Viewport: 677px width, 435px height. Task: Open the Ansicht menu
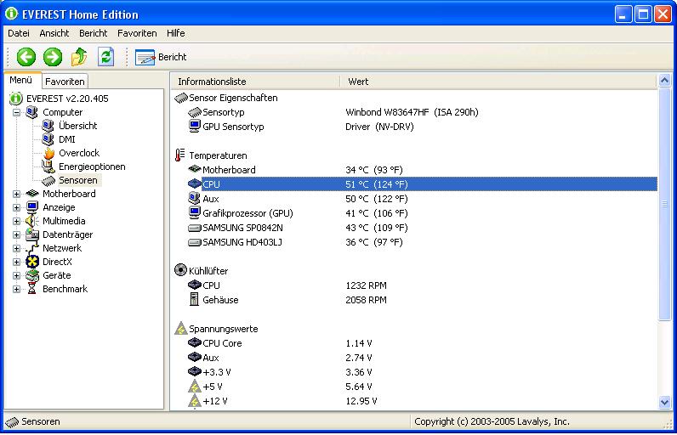pyautogui.click(x=54, y=33)
